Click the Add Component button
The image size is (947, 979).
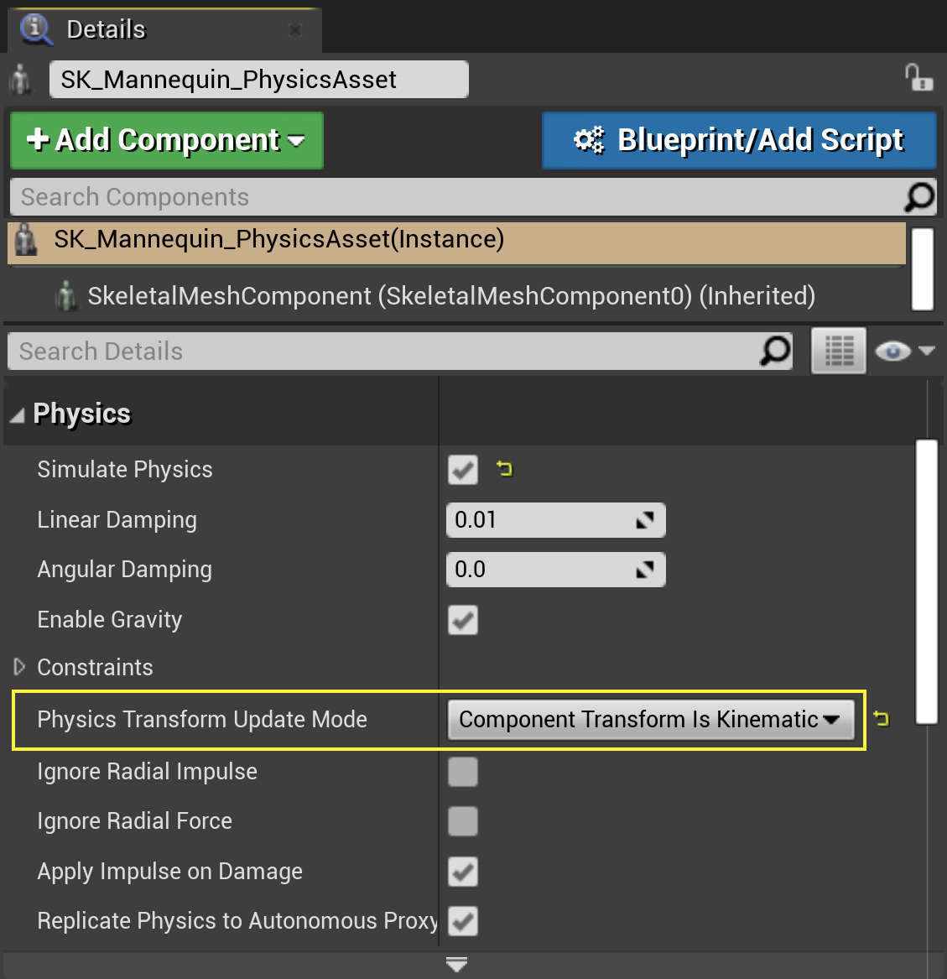[x=166, y=140]
